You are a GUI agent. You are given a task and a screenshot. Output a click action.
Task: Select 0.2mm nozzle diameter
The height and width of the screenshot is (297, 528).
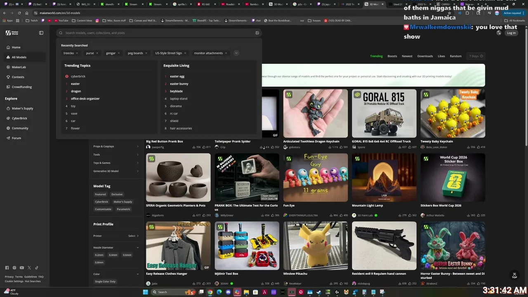(x=99, y=255)
